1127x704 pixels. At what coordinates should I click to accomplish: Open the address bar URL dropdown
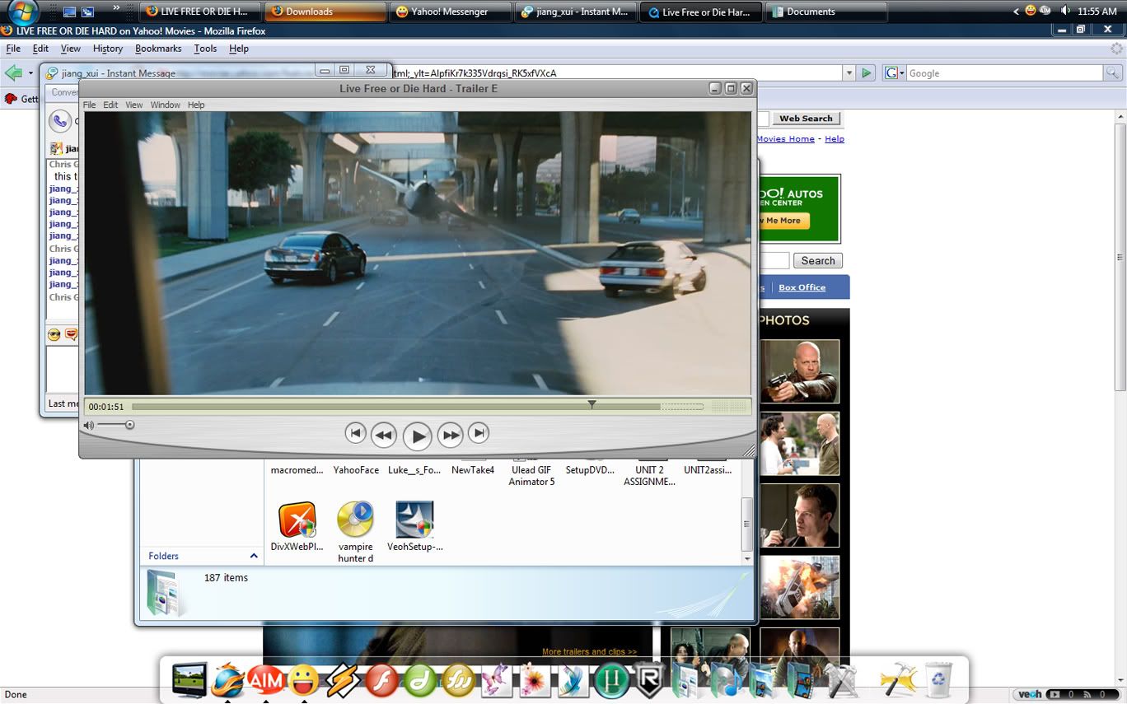(x=849, y=73)
